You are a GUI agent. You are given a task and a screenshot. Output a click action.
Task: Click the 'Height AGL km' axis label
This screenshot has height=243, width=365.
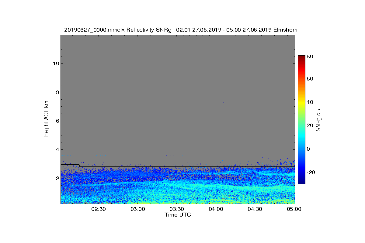pyautogui.click(x=46, y=119)
